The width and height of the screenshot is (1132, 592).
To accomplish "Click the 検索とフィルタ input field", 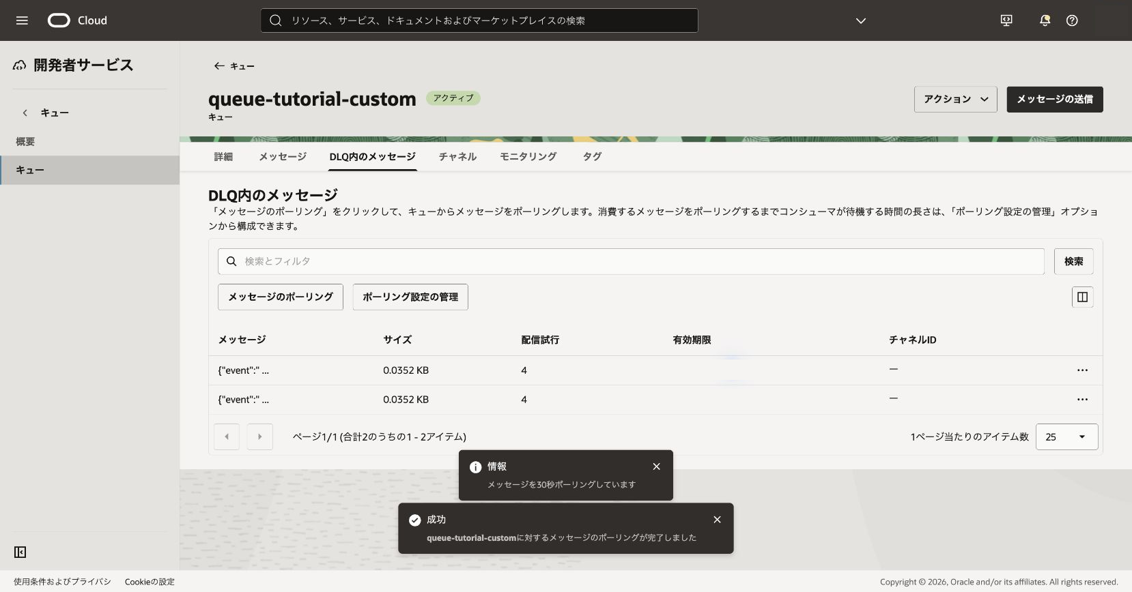I will tap(631, 261).
